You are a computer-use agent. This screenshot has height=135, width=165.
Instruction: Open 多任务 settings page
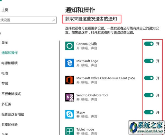click(x=6, y=104)
